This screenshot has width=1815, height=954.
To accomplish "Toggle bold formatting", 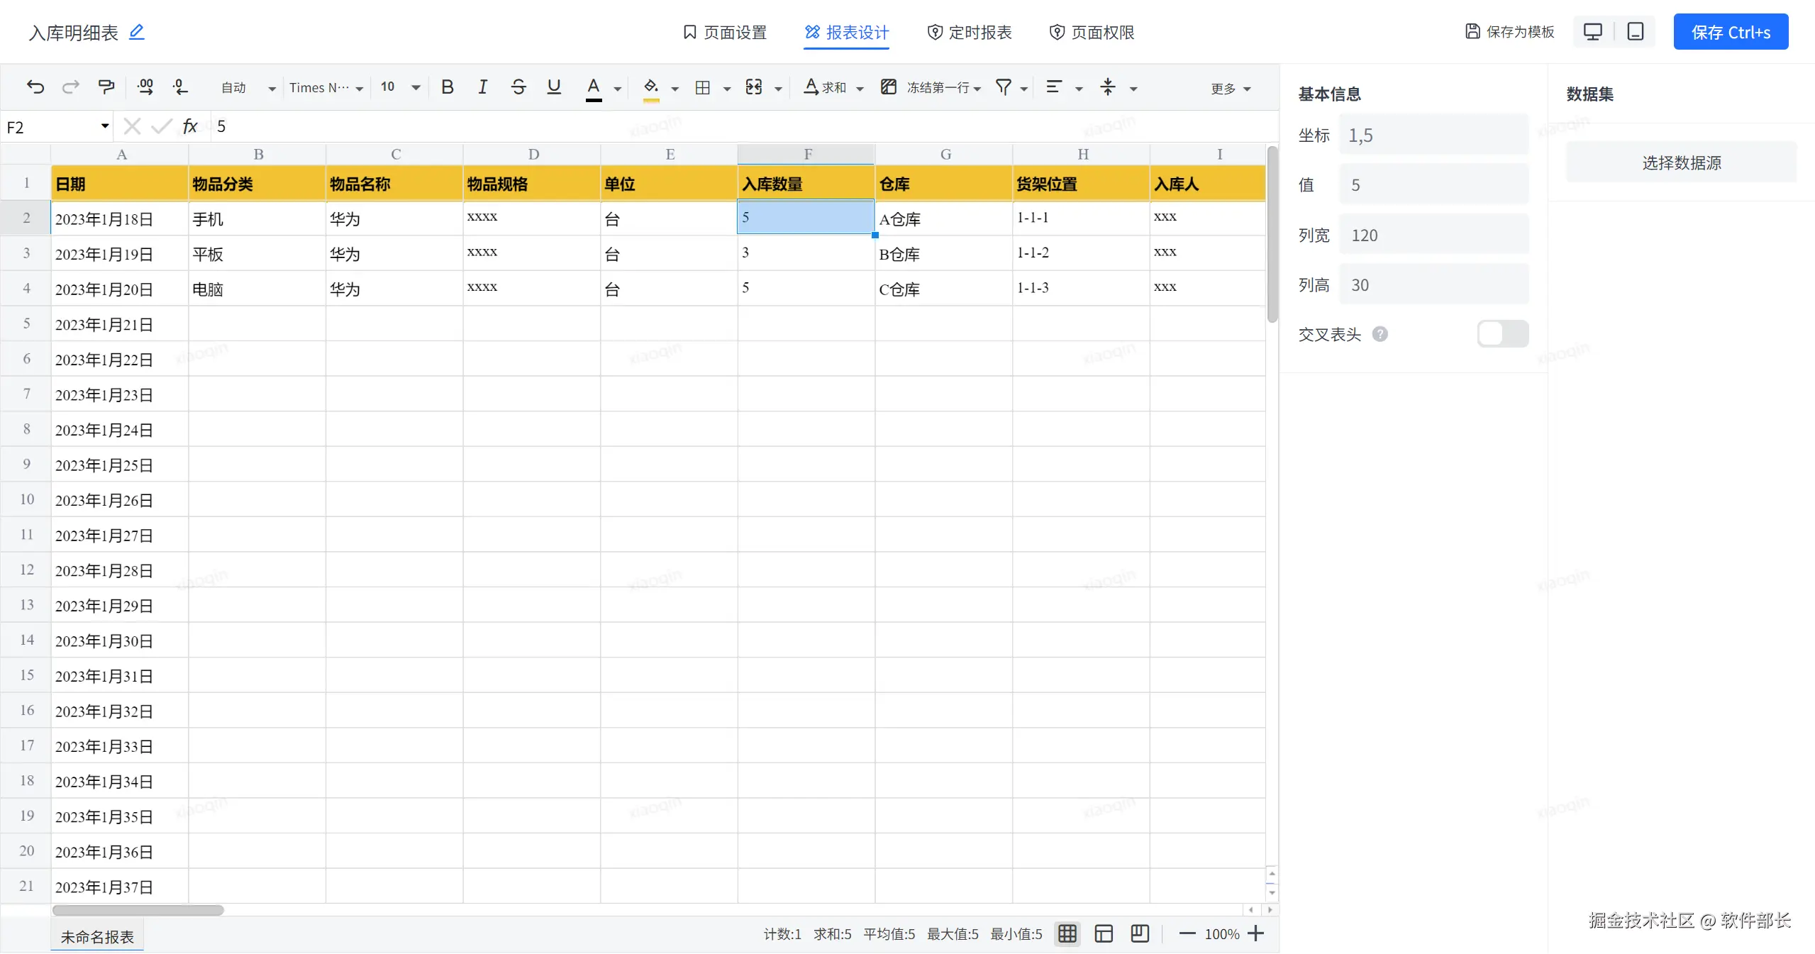I will 447,87.
